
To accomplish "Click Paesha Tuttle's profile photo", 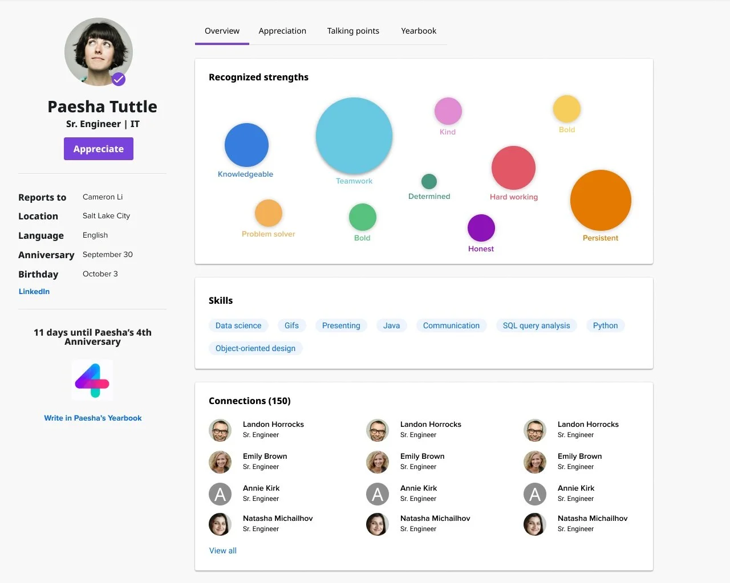I will pyautogui.click(x=99, y=52).
